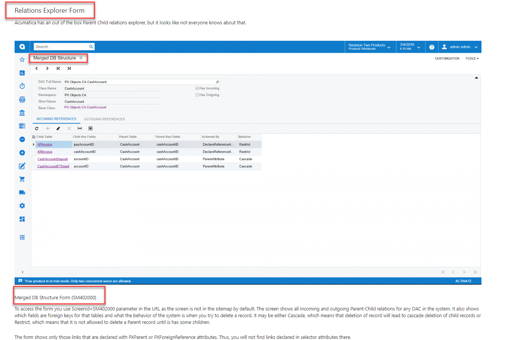The height and width of the screenshot is (340, 532).
Task: Select the payAccountID cell in the APInvoice row
Action: pyautogui.click(x=95, y=144)
